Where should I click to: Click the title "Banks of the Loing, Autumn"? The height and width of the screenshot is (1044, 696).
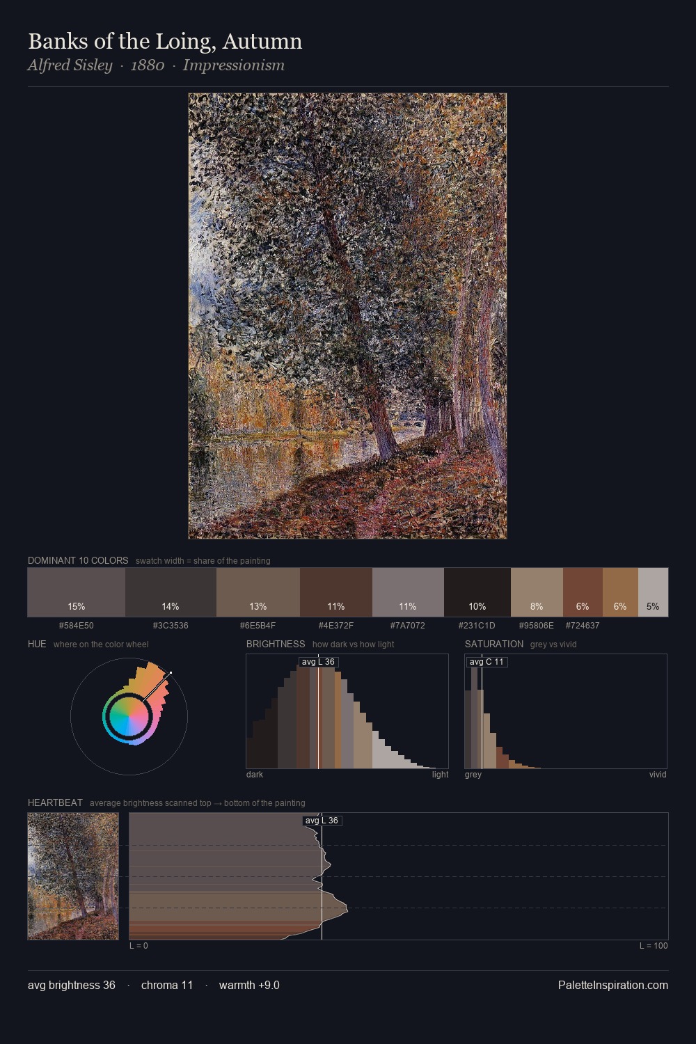165,42
